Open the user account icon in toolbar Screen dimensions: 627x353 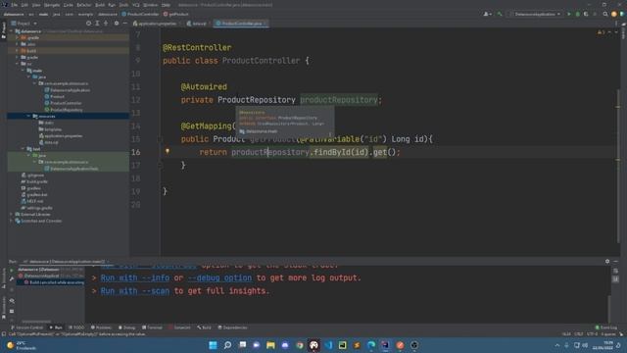[x=487, y=14]
